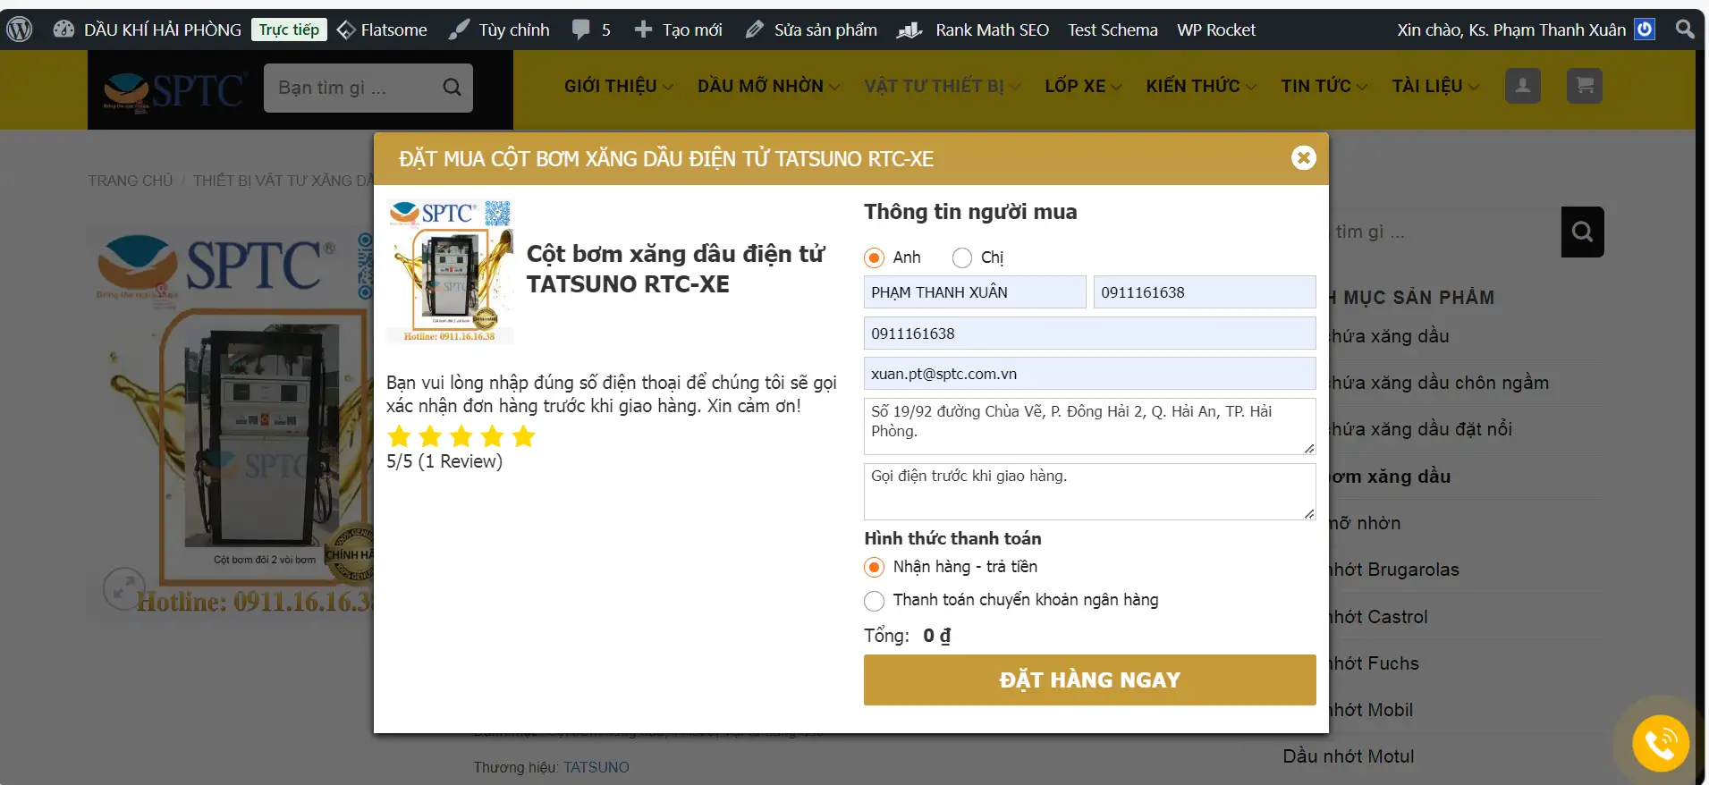The height and width of the screenshot is (785, 1709).
Task: Click the ĐẶT HÀNG NGAY button
Action: coord(1089,679)
